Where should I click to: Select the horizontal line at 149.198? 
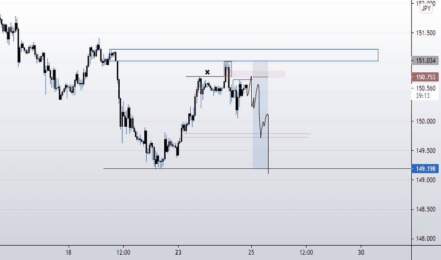pos(257,169)
